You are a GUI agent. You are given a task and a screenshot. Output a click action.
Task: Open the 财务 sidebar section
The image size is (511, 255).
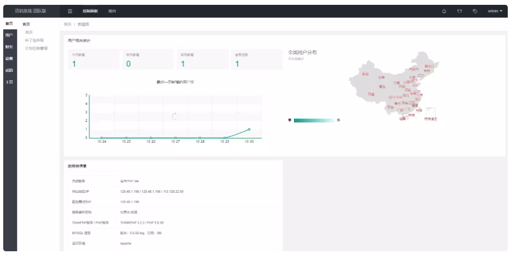click(x=9, y=47)
